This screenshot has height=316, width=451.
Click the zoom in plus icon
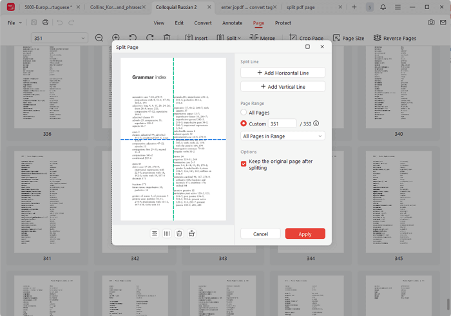point(116,37)
